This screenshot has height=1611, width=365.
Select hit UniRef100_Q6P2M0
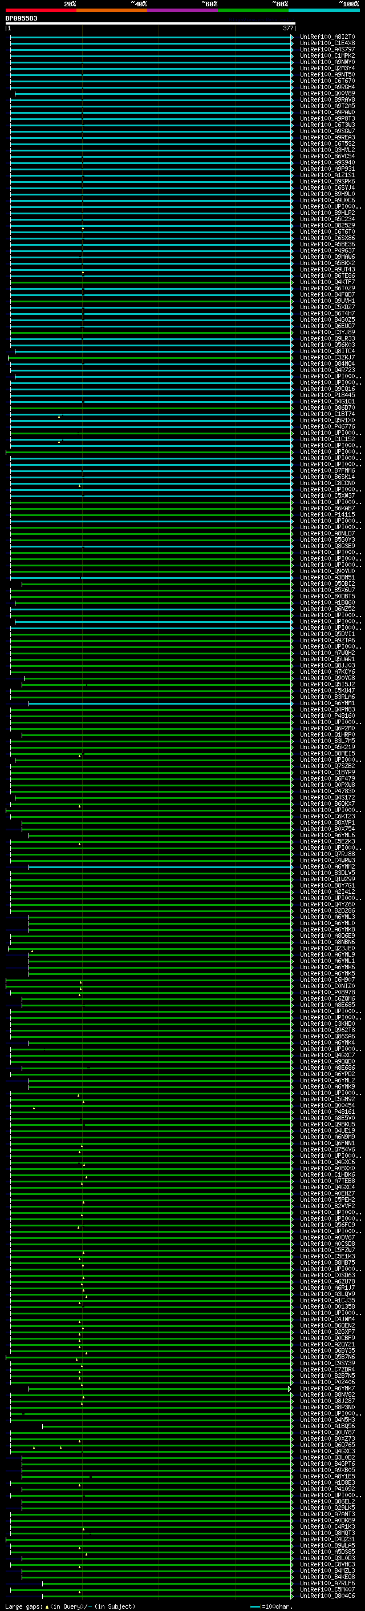(327, 728)
